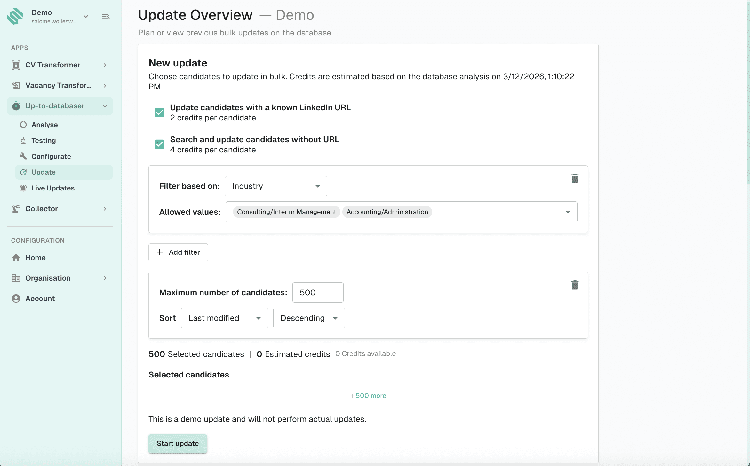Viewport: 750px width, 466px height.
Task: Click the Add filter button
Action: [x=178, y=252]
